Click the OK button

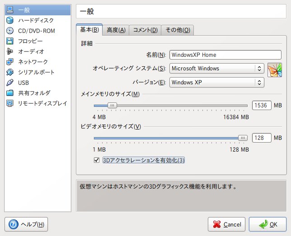tap(268, 224)
